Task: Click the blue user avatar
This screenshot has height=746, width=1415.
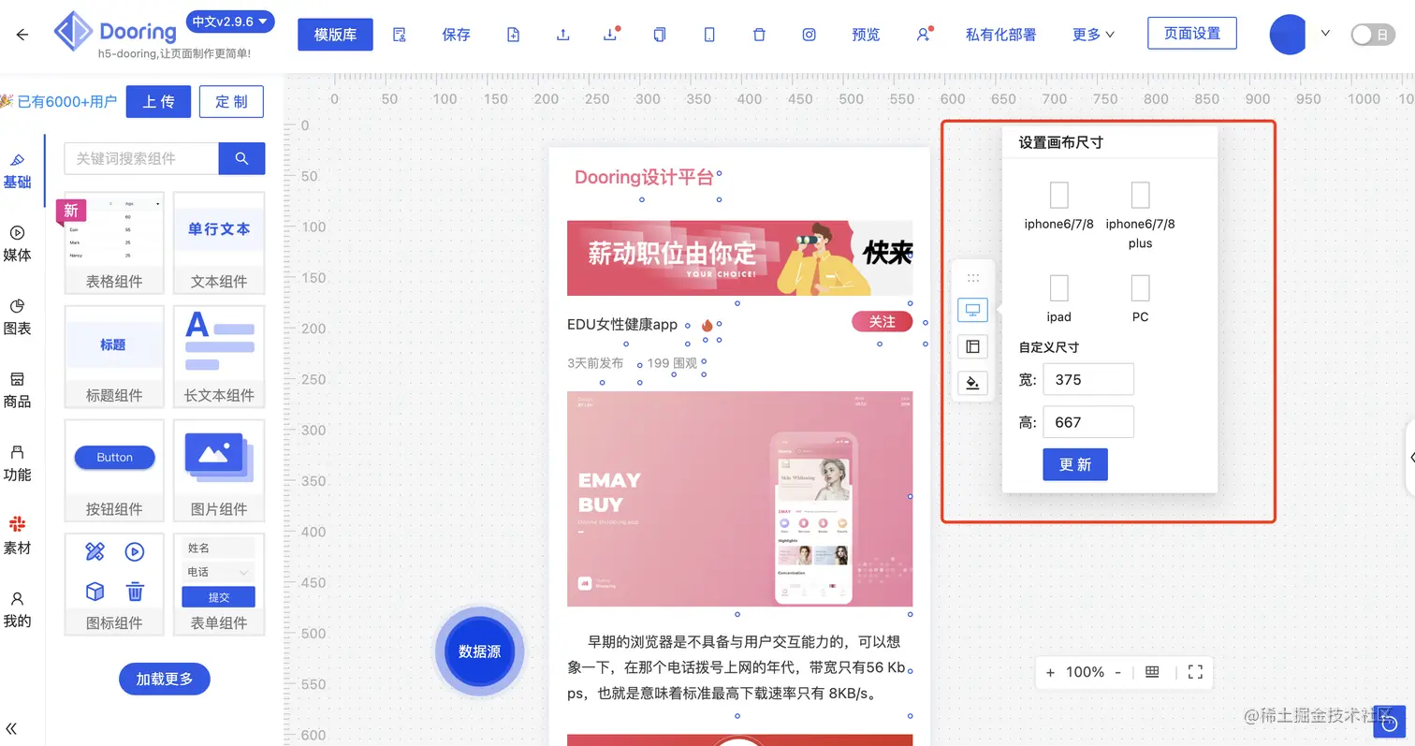Action: (x=1288, y=34)
